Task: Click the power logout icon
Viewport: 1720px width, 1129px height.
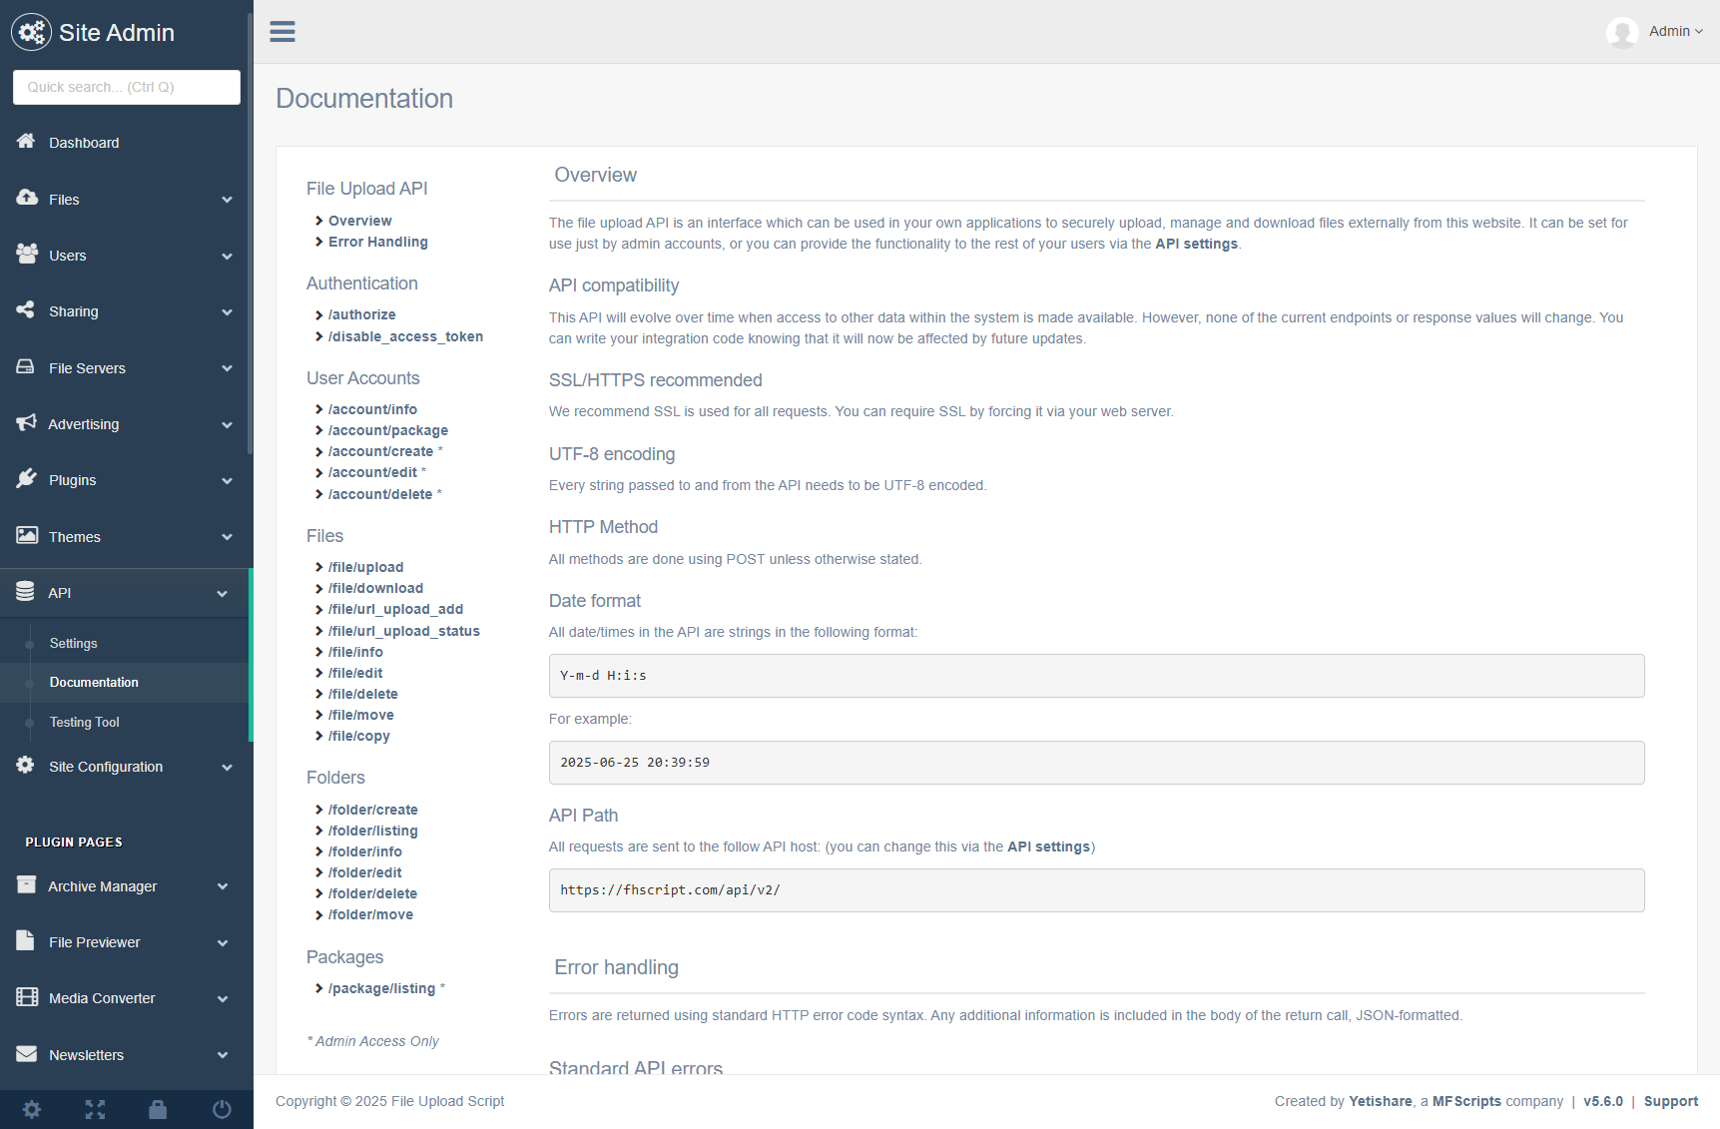Action: click(222, 1109)
